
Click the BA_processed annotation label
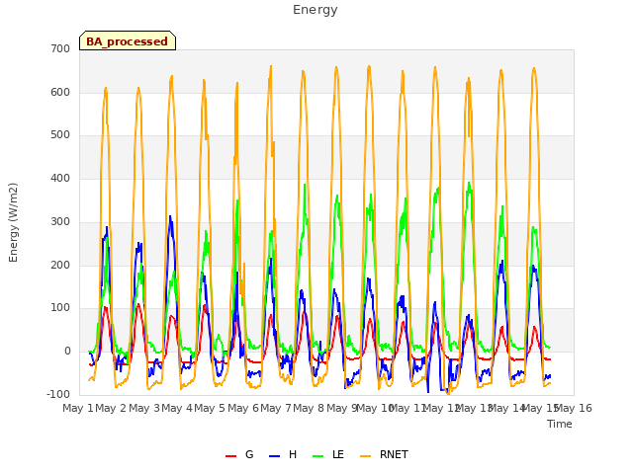pyautogui.click(x=128, y=41)
